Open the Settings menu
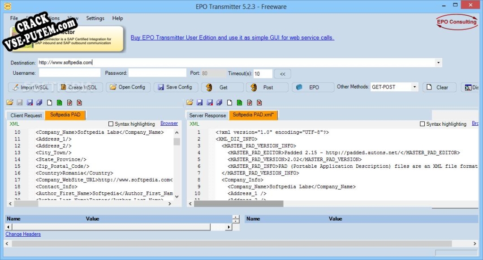This screenshot has width=483, height=260. [x=95, y=18]
